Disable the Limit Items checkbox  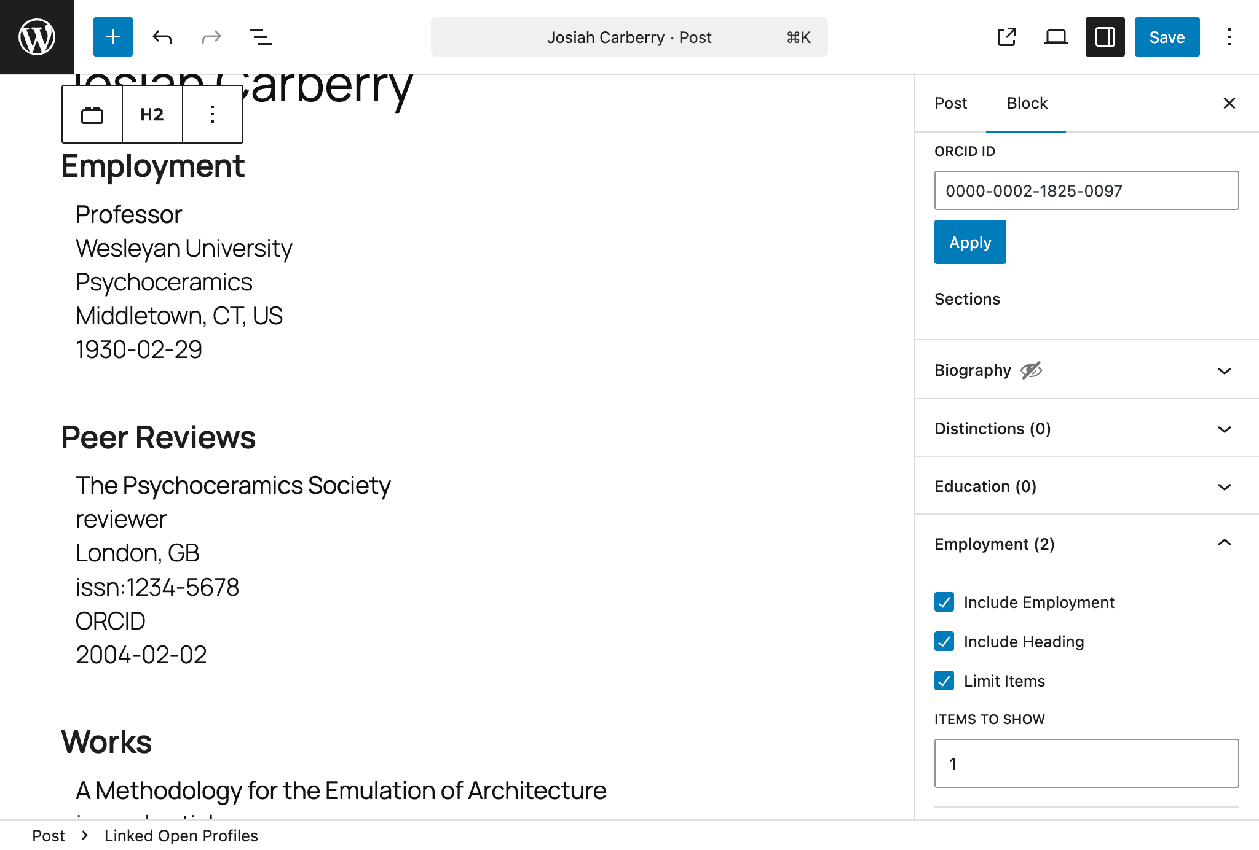pyautogui.click(x=944, y=680)
